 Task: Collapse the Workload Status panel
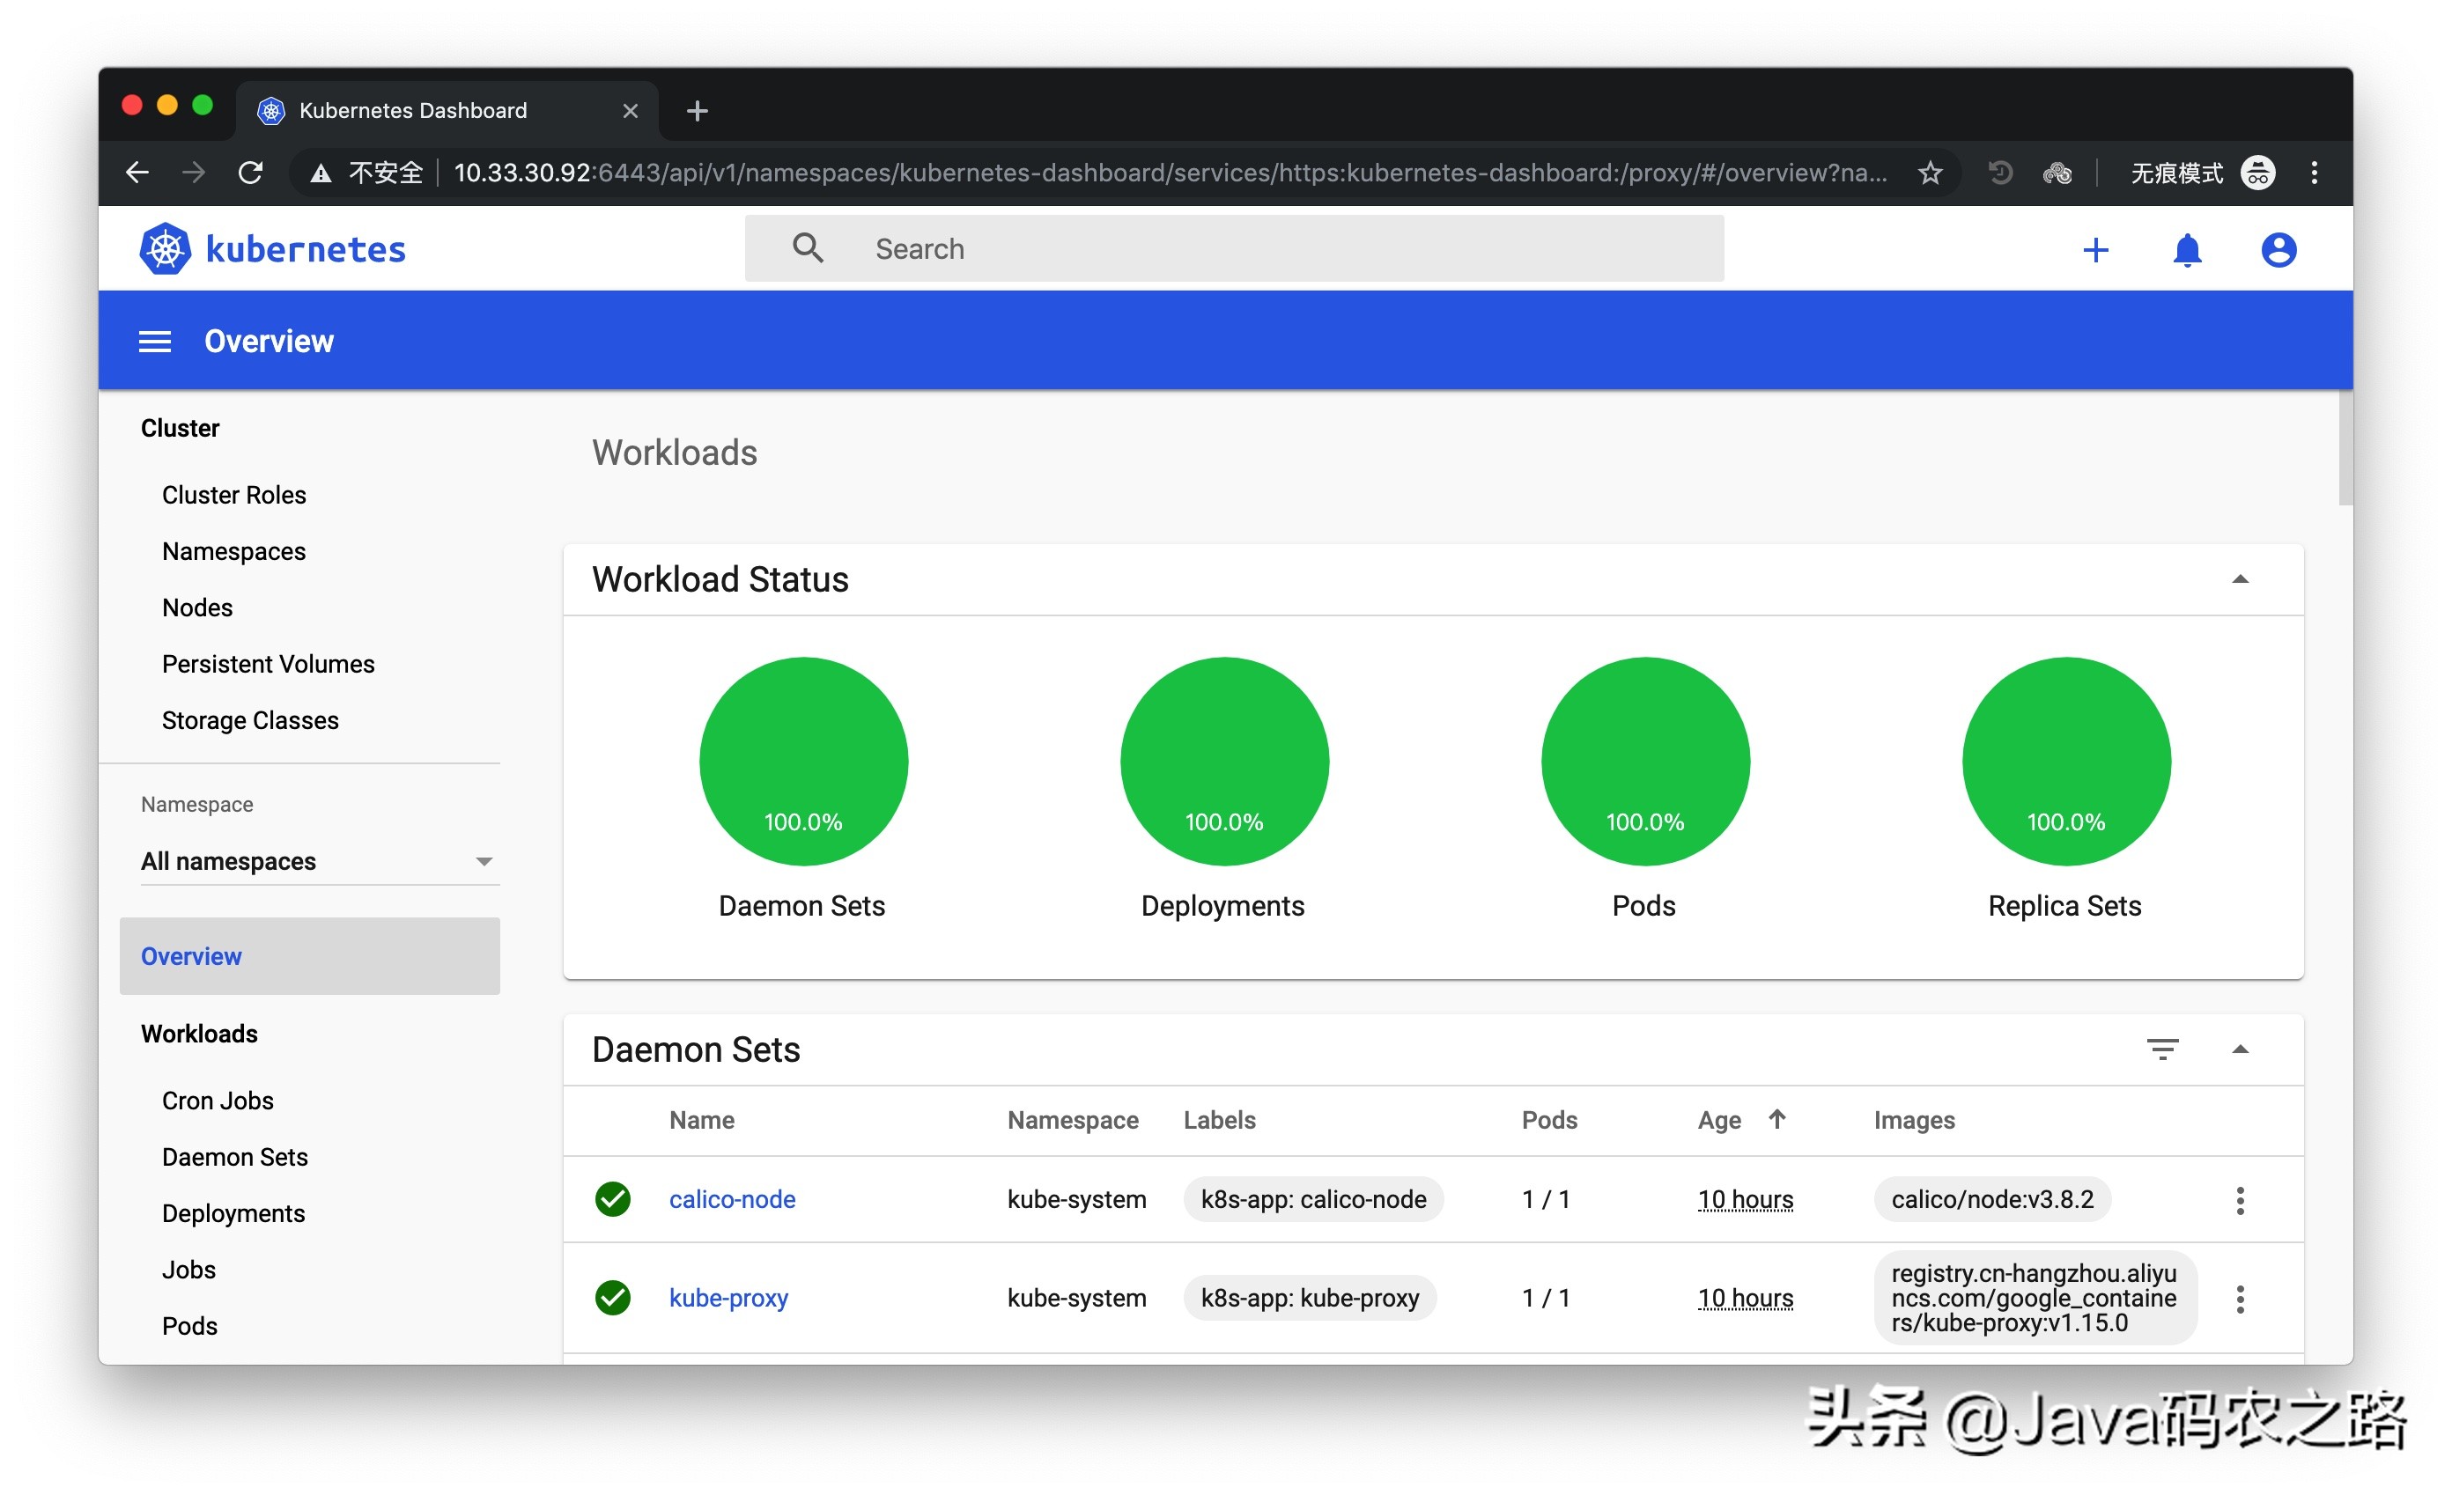tap(2240, 578)
